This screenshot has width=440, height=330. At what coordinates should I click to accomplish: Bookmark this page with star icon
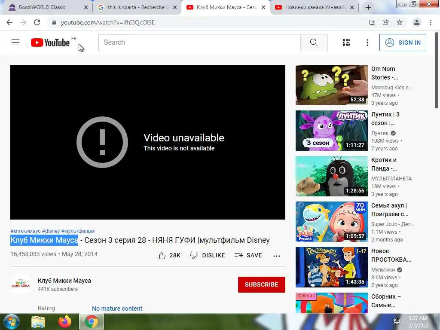[x=400, y=22]
